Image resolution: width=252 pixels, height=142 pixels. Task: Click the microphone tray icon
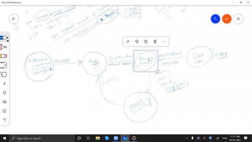pos(193,138)
